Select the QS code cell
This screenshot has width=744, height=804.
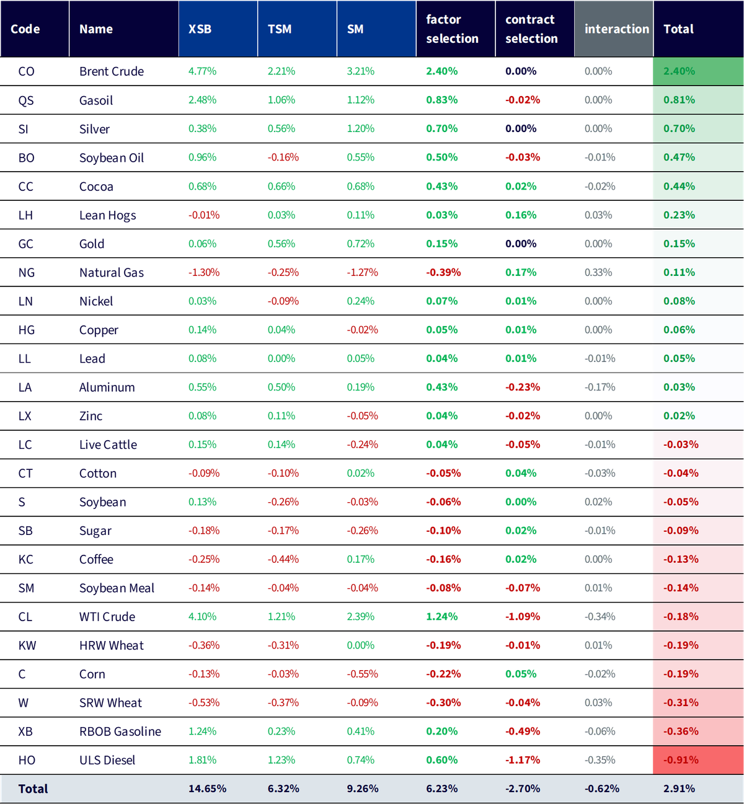tap(26, 100)
